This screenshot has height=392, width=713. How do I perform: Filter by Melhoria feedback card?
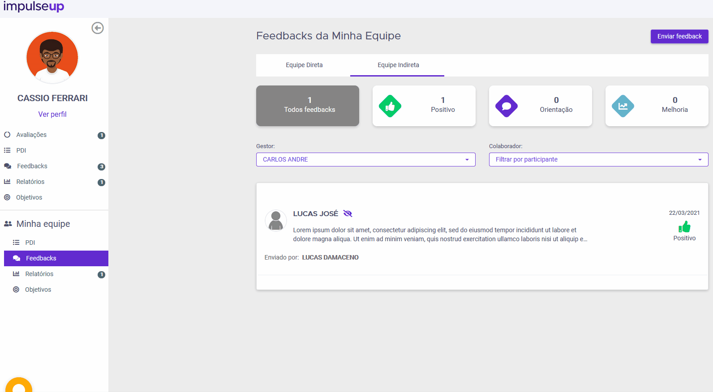click(657, 106)
